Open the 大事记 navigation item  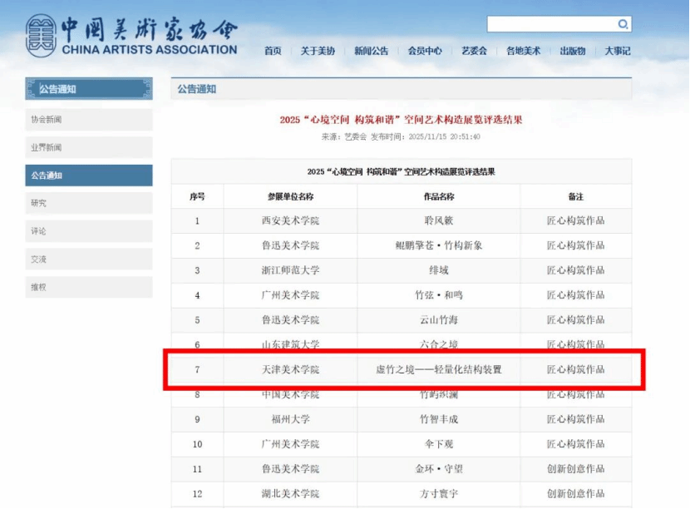coord(617,52)
